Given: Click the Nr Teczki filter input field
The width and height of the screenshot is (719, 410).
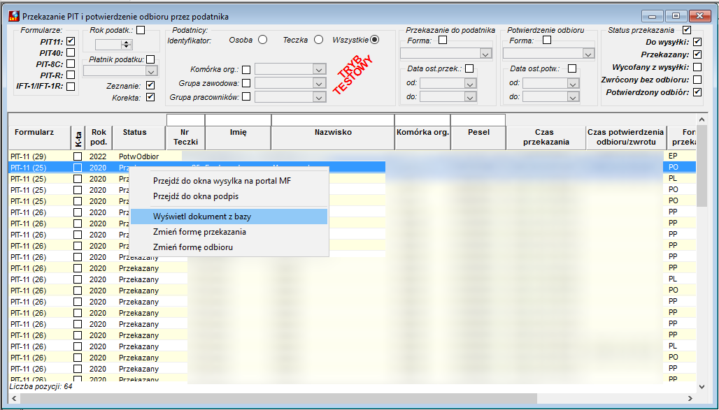Looking at the screenshot, I should (x=186, y=120).
